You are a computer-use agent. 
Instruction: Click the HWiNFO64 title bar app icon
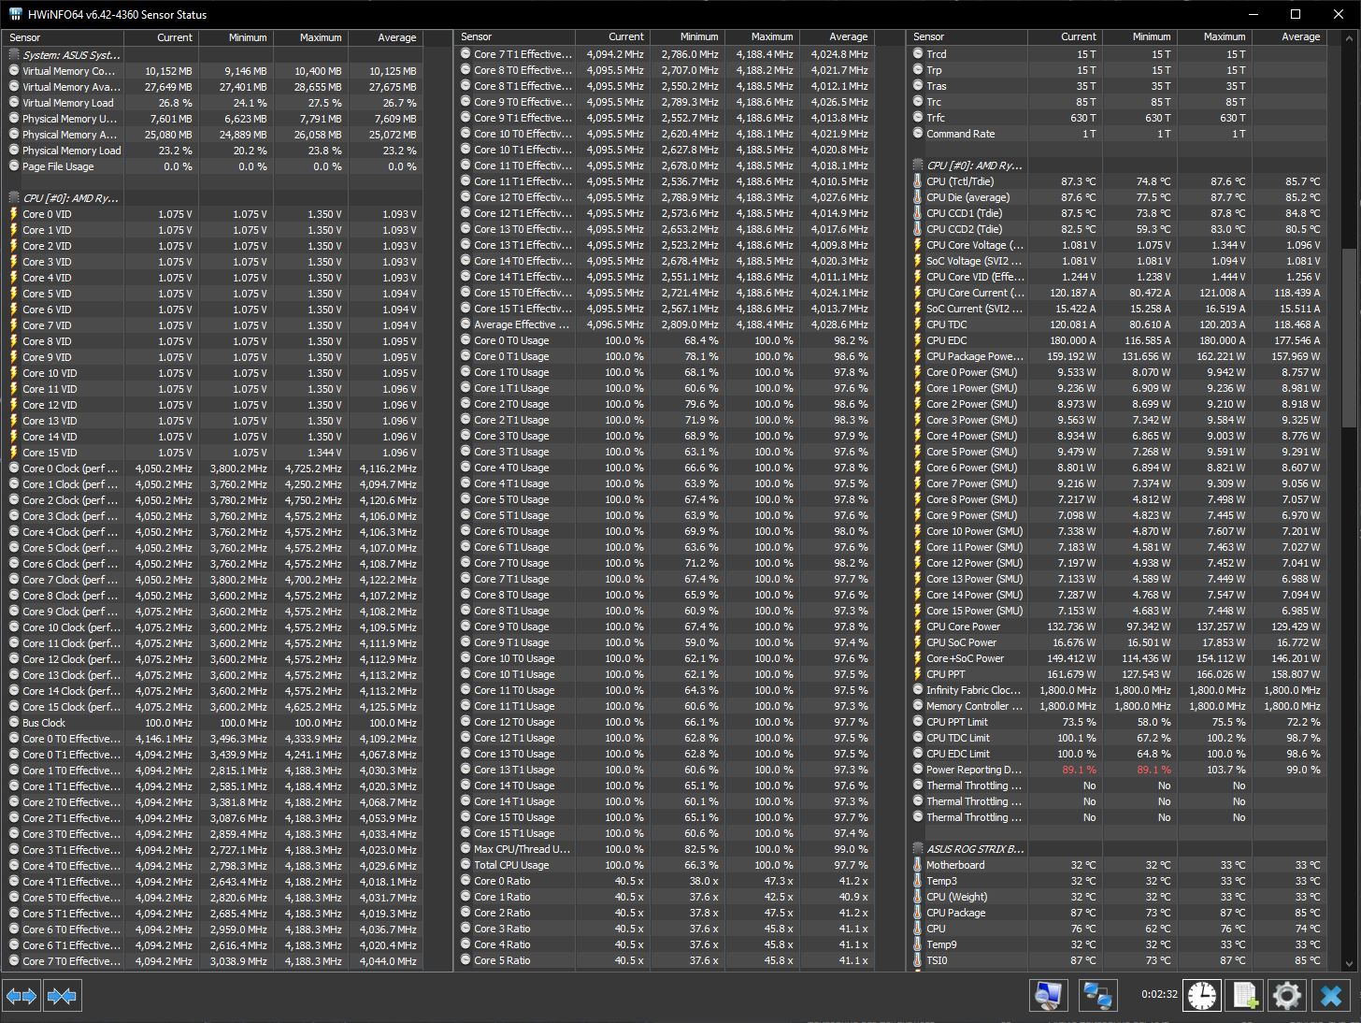[x=15, y=14]
